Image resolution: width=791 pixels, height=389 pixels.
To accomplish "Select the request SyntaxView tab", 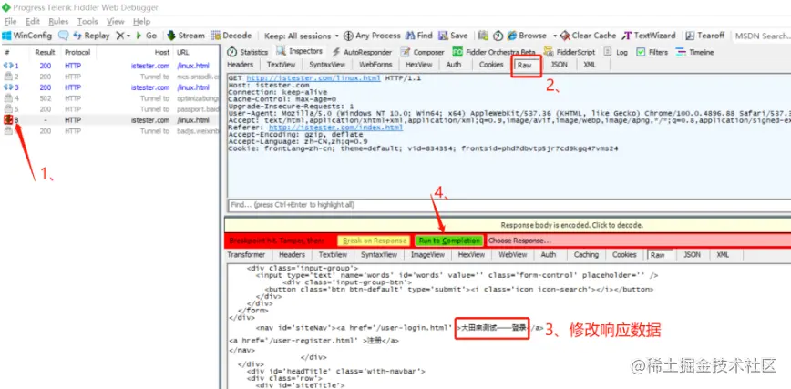I will 327,65.
